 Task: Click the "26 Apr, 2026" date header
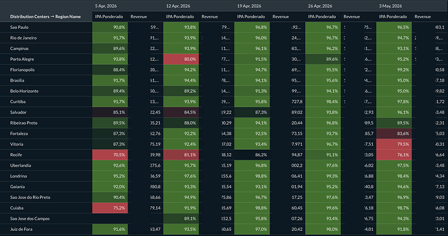pos(320,6)
